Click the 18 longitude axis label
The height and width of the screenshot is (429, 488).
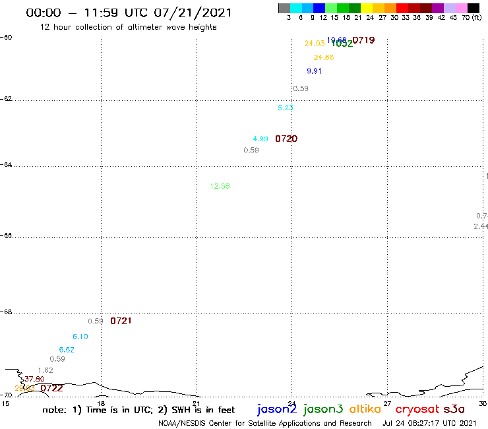point(101,404)
